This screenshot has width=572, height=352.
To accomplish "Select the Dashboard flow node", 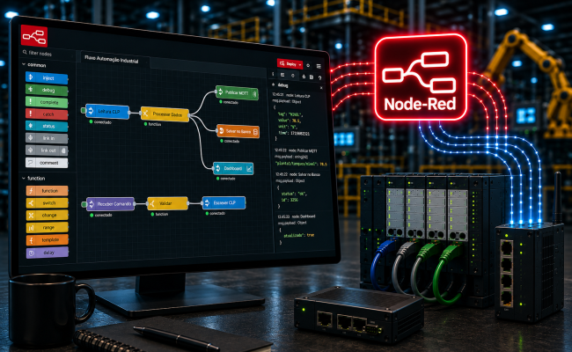I will coord(233,168).
